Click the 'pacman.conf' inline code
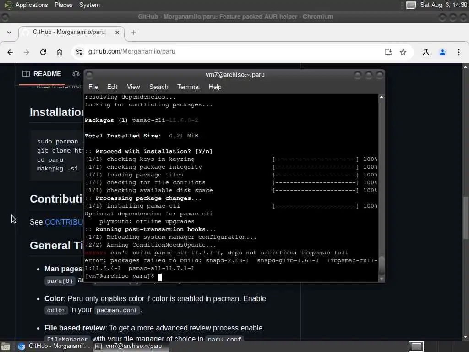Image resolution: width=469 pixels, height=352 pixels. pyautogui.click(x=117, y=310)
